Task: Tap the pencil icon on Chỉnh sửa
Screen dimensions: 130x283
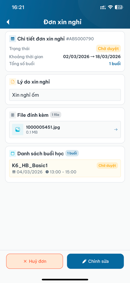Action: pyautogui.click(x=84, y=261)
